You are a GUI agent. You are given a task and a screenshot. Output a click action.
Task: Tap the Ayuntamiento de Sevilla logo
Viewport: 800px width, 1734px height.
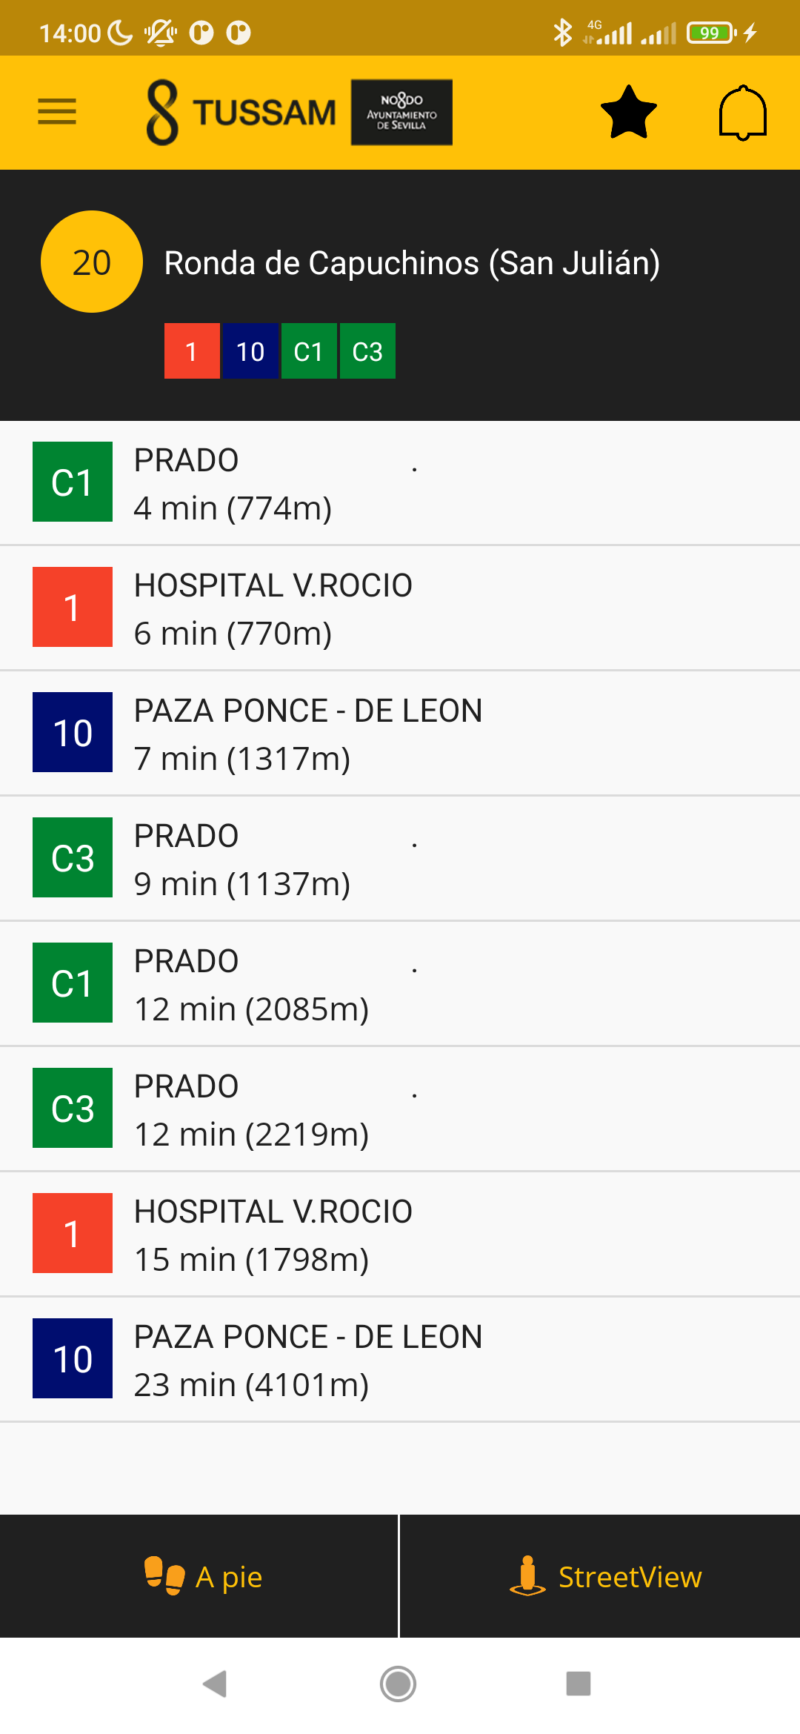coord(401,112)
